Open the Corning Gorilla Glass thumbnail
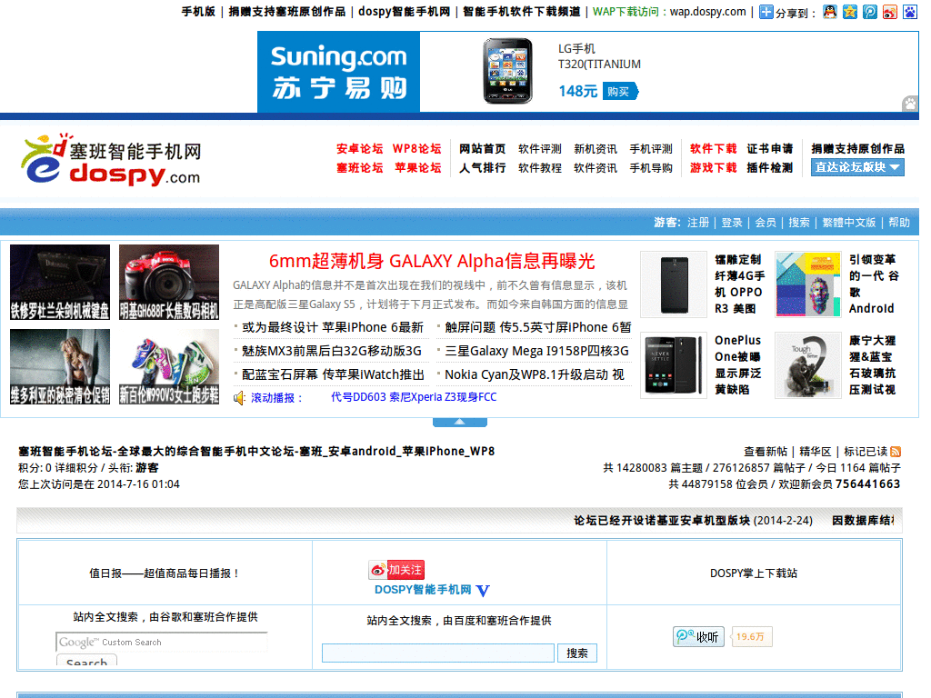 tap(808, 365)
